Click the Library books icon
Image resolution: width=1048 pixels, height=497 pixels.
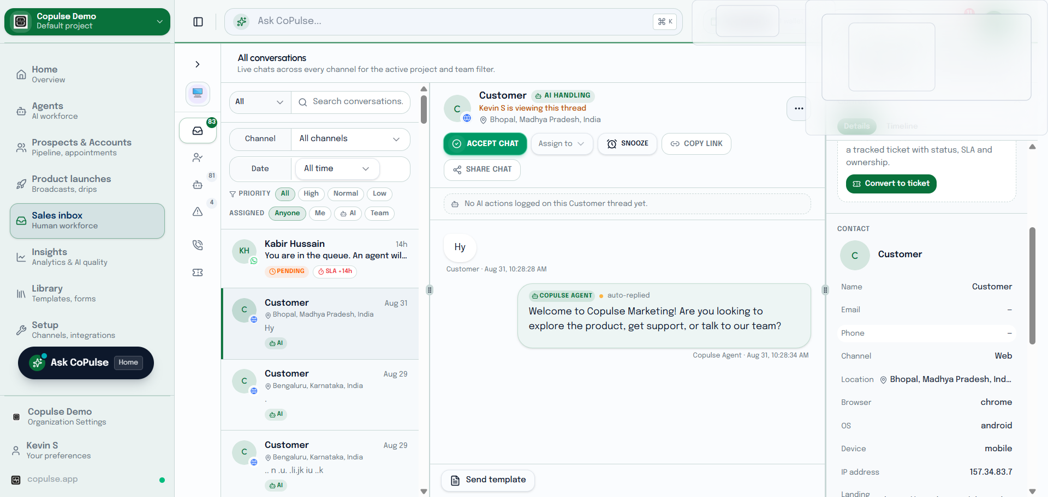pyautogui.click(x=21, y=294)
